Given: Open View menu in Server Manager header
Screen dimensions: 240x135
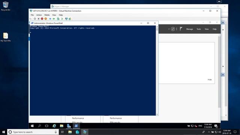Looking at the screenshot, I should 207,29.
